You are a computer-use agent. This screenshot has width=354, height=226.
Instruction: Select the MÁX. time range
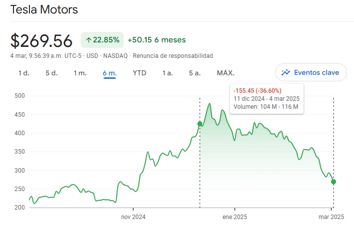(x=226, y=73)
